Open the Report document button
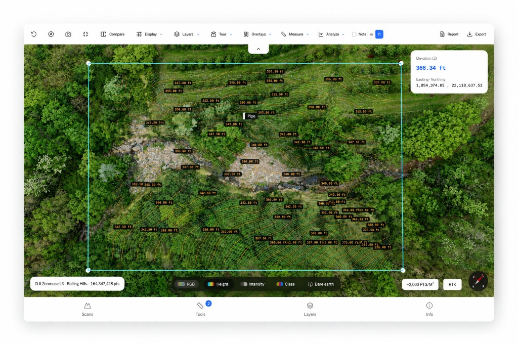The height and width of the screenshot is (345, 518). [x=449, y=34]
